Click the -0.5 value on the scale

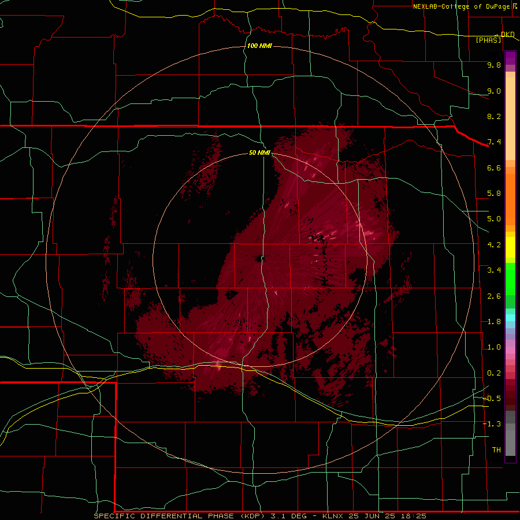click(492, 398)
